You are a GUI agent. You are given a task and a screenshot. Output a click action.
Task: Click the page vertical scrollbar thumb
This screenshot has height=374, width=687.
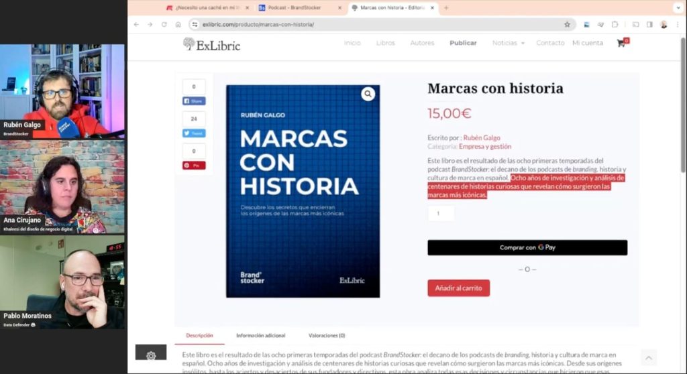pos(682,105)
